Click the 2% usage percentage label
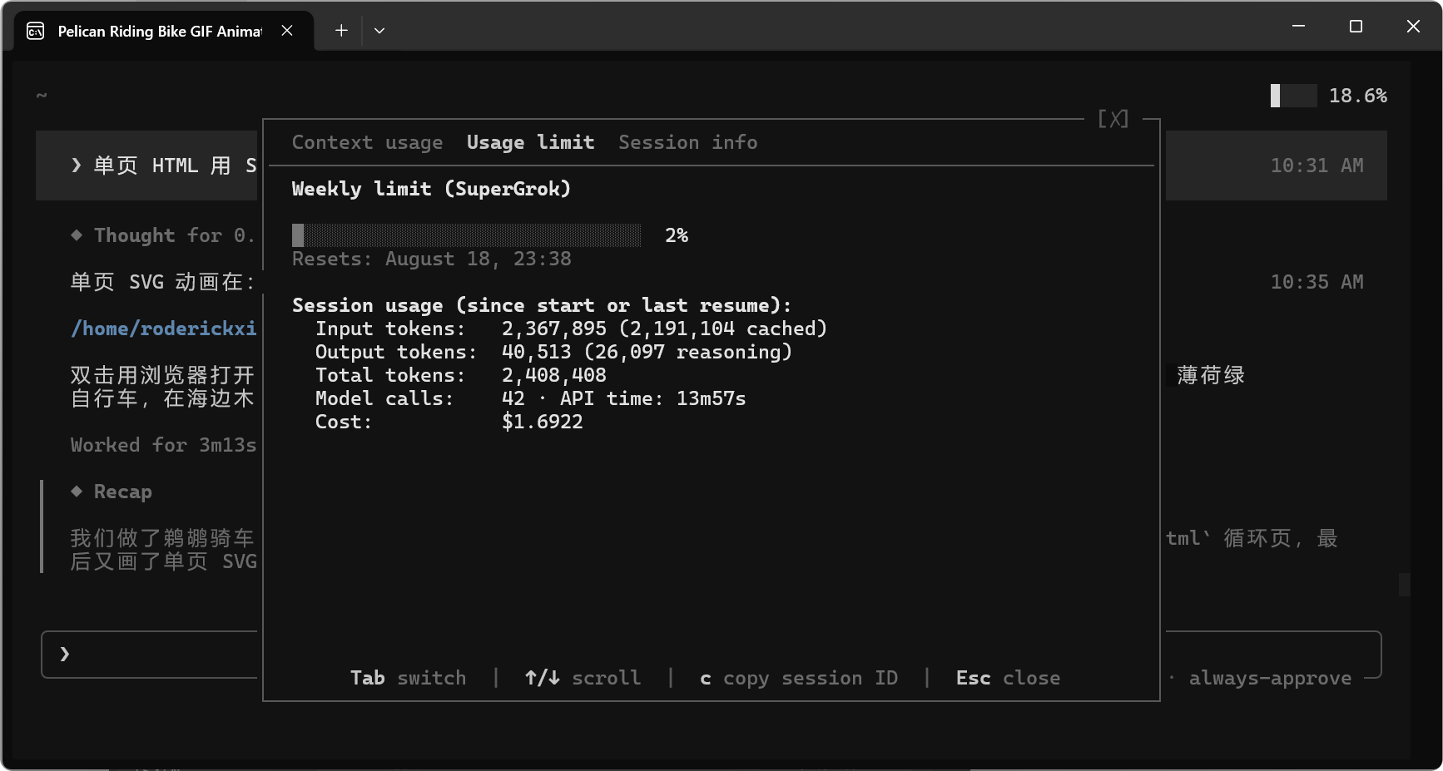This screenshot has width=1443, height=771. [677, 235]
